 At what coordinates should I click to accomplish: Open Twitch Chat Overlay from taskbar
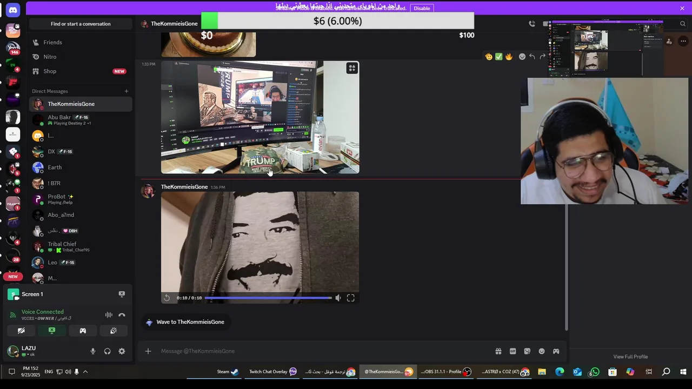273,372
